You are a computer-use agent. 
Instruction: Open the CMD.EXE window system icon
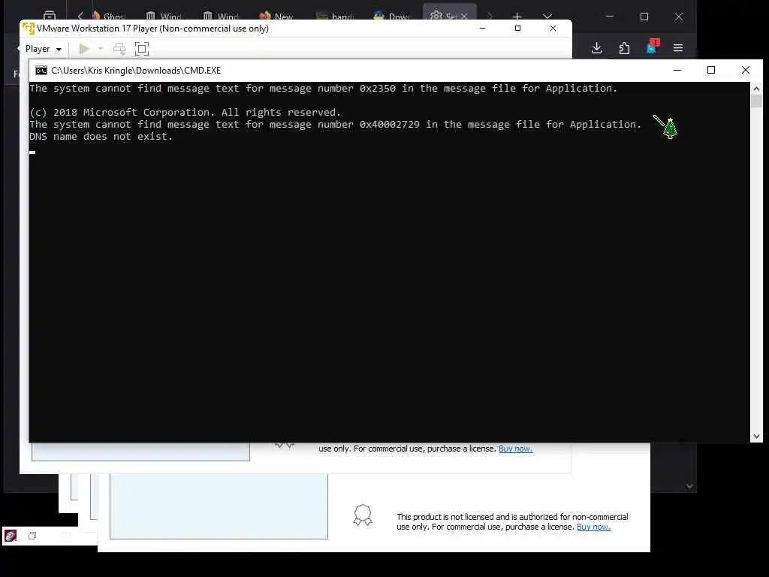coord(41,71)
